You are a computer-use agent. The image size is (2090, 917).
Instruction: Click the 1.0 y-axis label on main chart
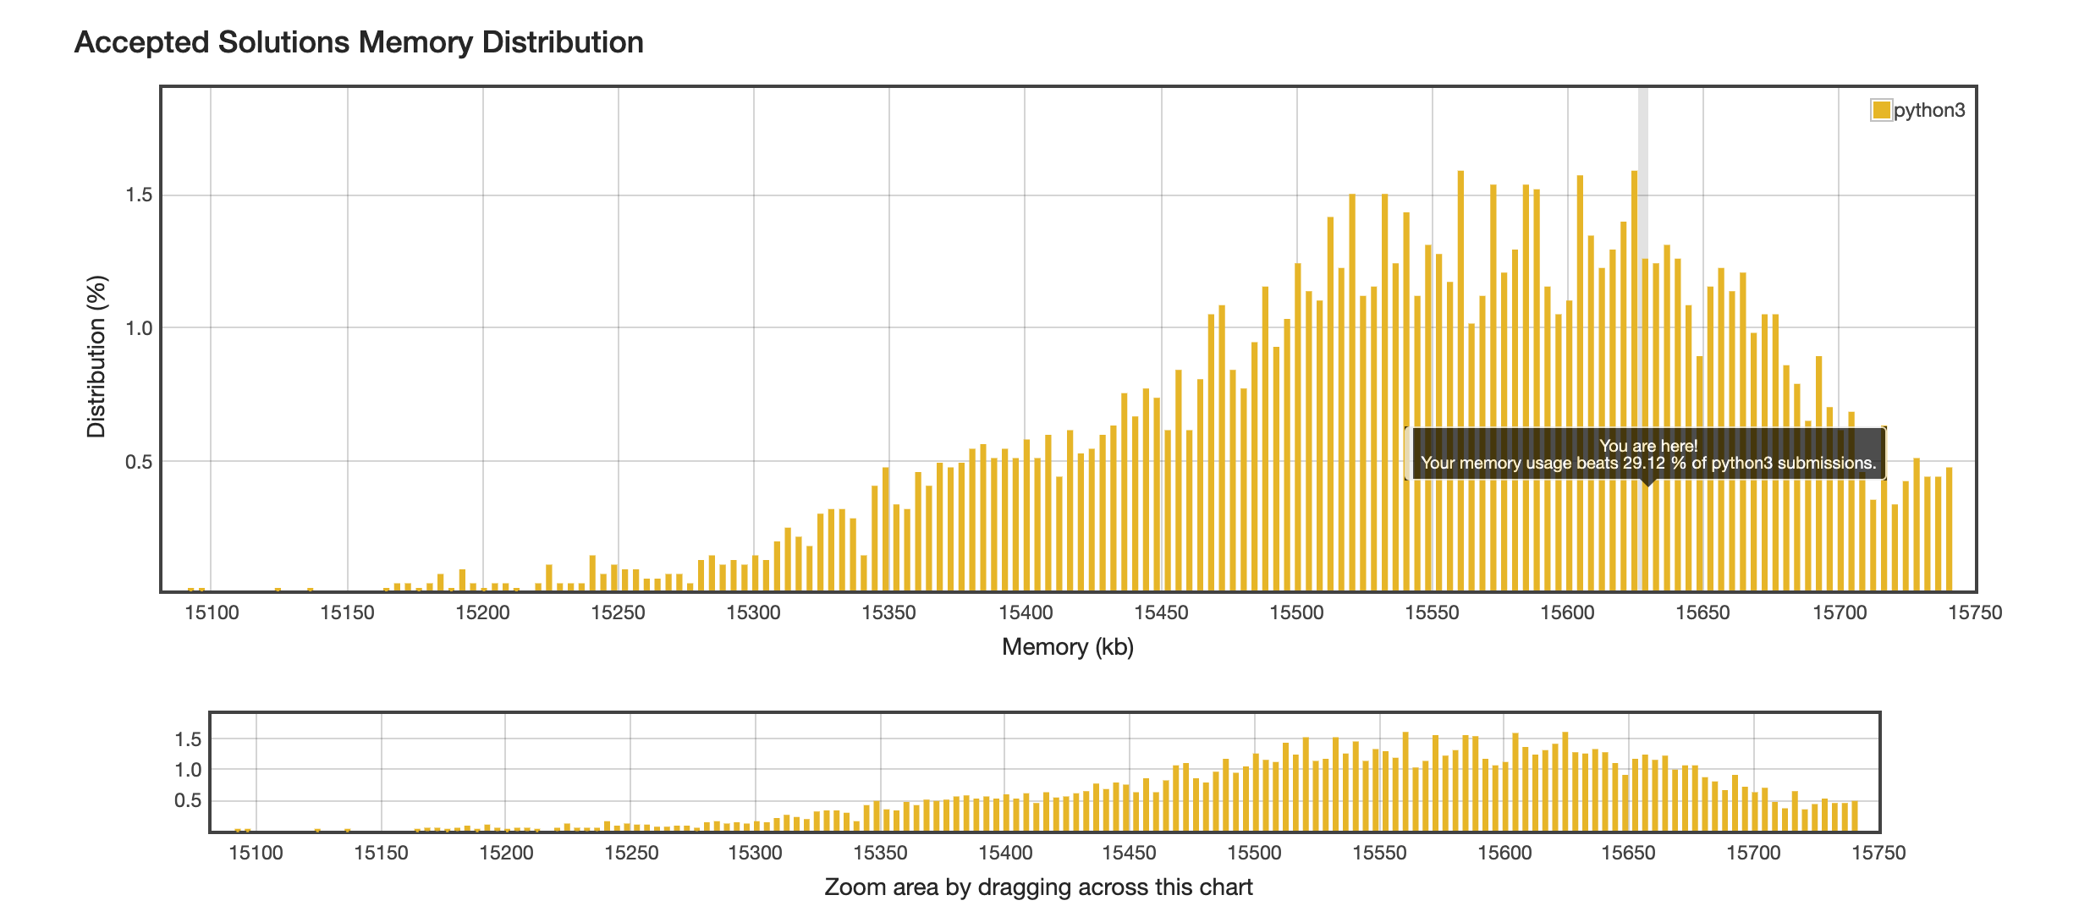[139, 328]
